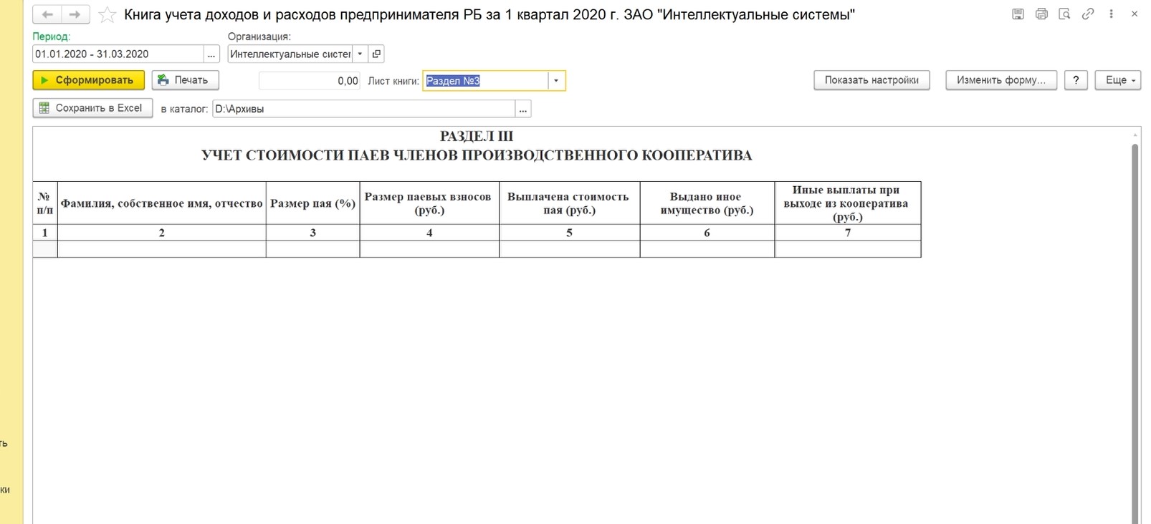Go forward with the right arrow button
The width and height of the screenshot is (1151, 524).
coord(75,14)
